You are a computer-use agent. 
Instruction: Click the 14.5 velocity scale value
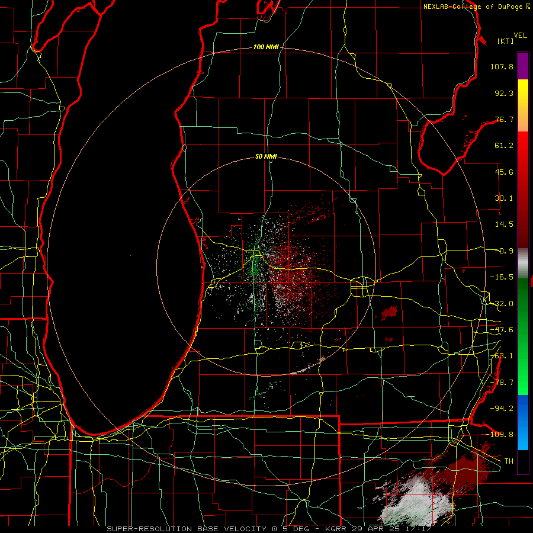pos(504,224)
